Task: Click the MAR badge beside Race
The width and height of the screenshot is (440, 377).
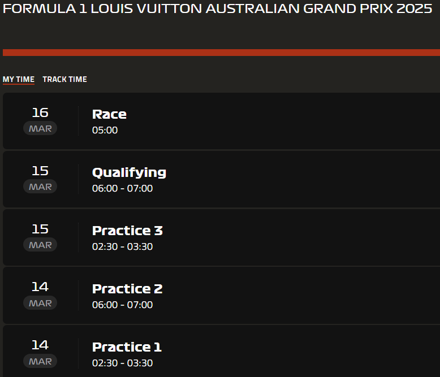Action: [40, 128]
